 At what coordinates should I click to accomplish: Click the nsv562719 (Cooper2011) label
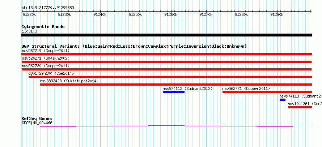pyautogui.click(x=46, y=51)
